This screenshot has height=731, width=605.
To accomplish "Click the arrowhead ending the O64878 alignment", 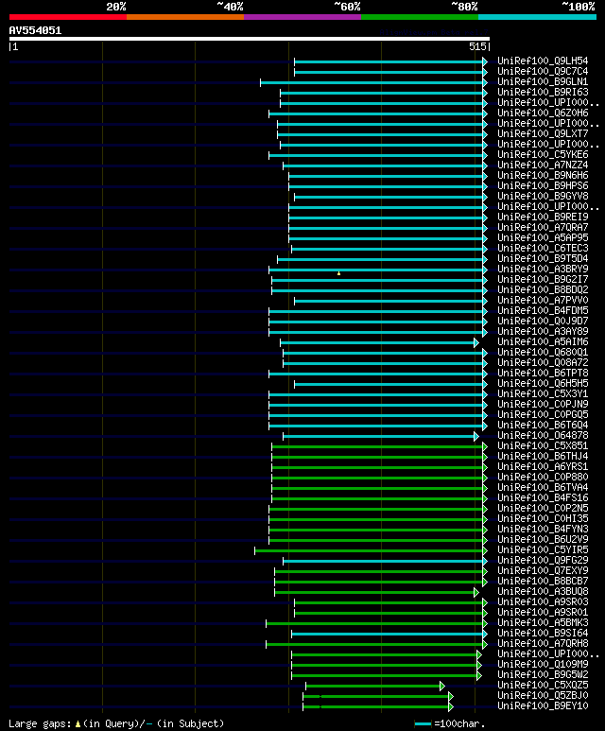I will [x=475, y=436].
